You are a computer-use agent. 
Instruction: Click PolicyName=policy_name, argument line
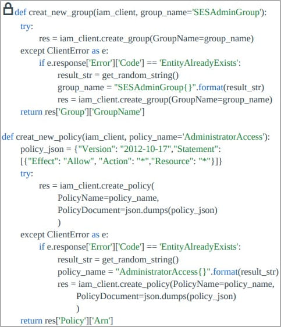point(108,198)
